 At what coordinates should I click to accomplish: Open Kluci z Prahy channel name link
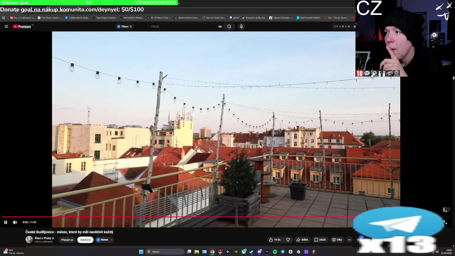(x=43, y=238)
